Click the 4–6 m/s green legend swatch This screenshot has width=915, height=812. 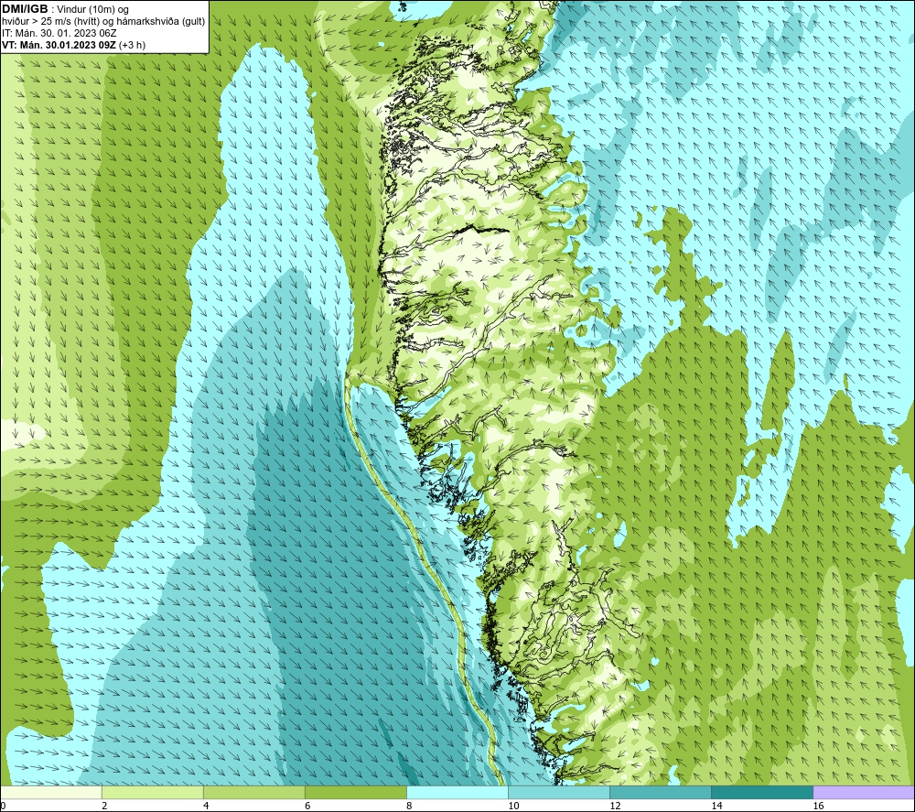[253, 793]
